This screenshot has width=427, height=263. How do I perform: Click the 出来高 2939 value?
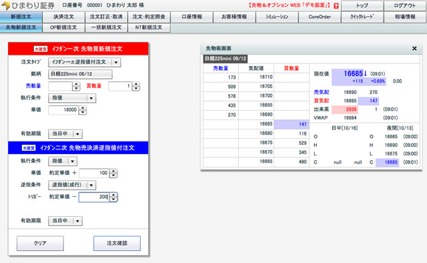(x=351, y=109)
